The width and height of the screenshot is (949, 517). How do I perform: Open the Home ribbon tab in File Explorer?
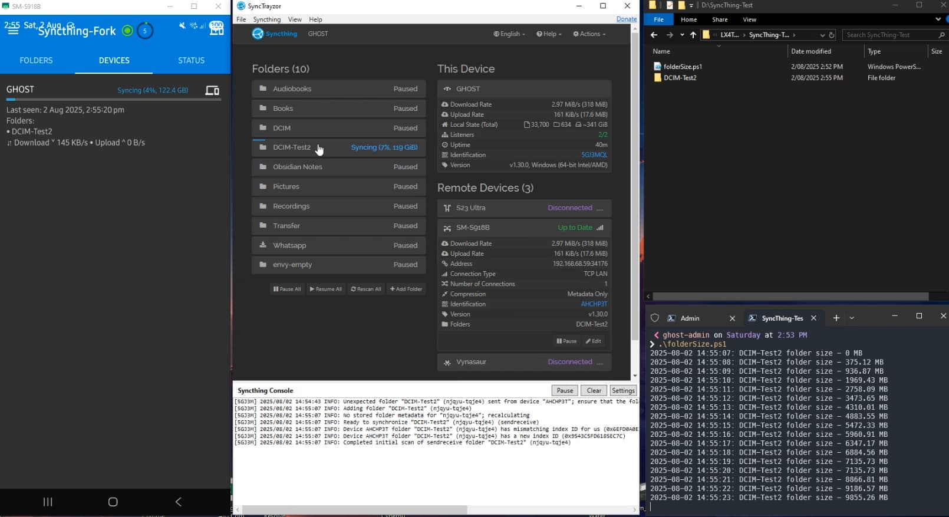pos(688,19)
